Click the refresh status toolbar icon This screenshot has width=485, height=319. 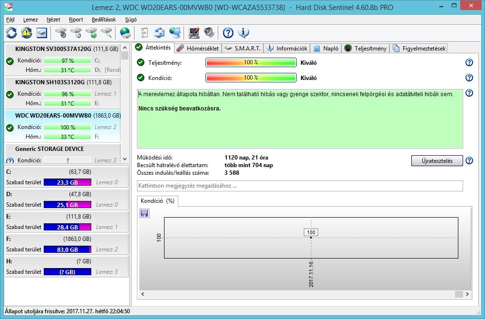pos(11,32)
